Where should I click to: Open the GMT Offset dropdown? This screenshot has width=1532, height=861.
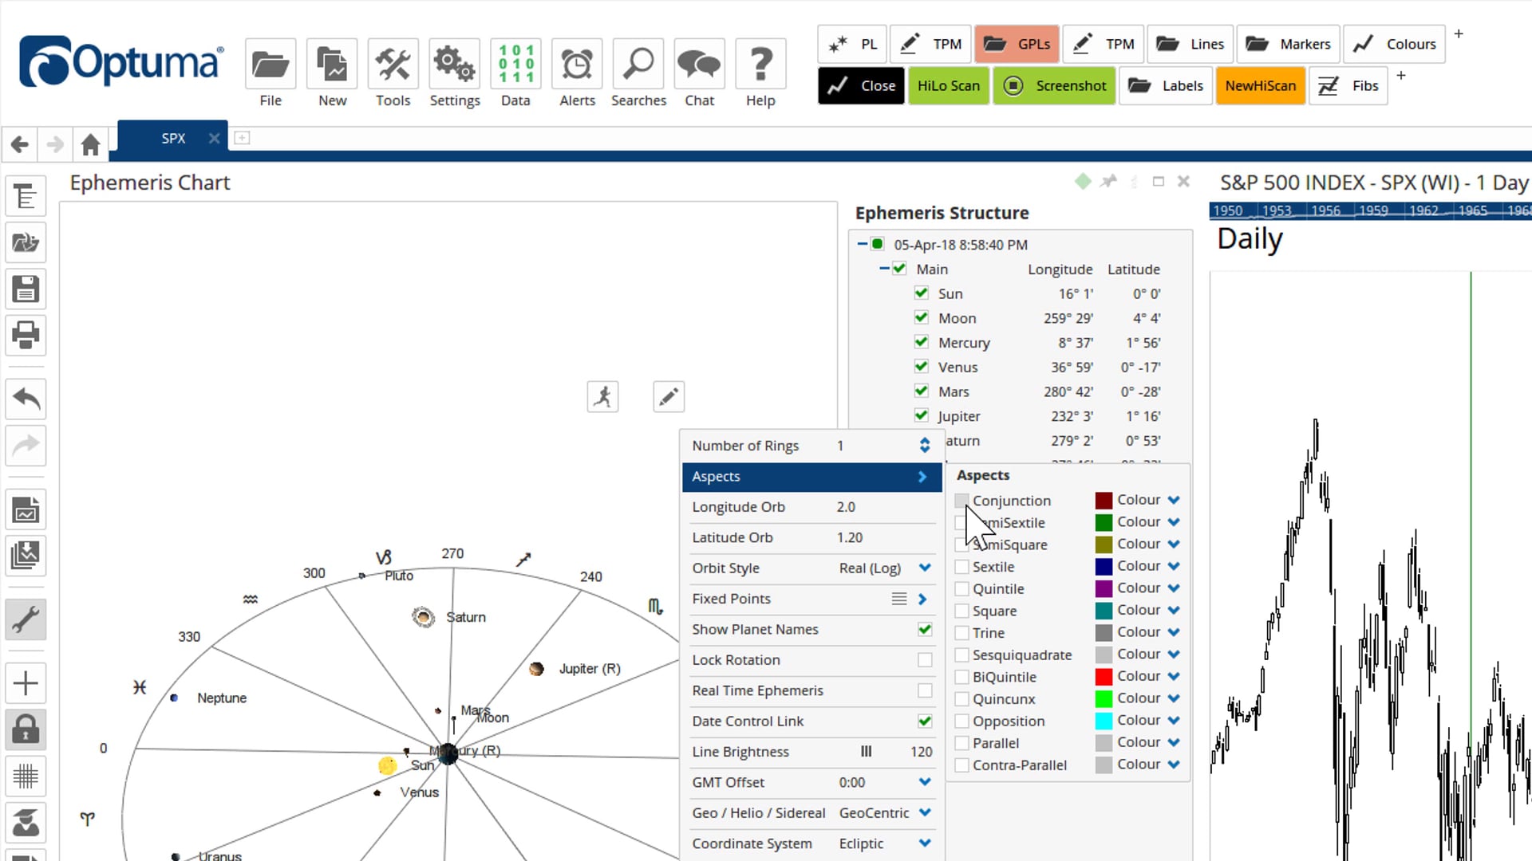point(925,782)
